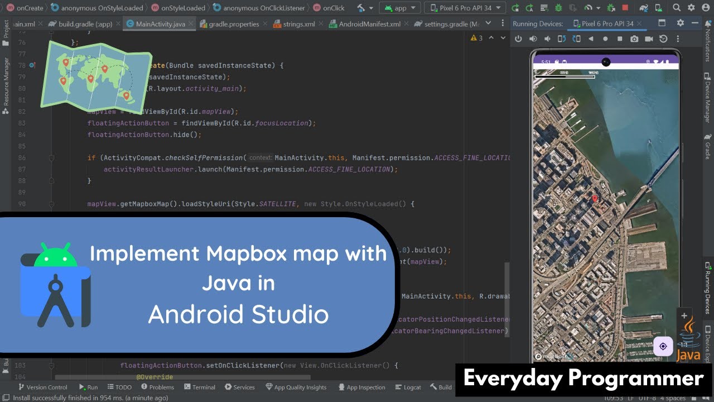Screen dimensions: 714x402
Task: Click the emulator Record Screen icon
Action: 649,39
